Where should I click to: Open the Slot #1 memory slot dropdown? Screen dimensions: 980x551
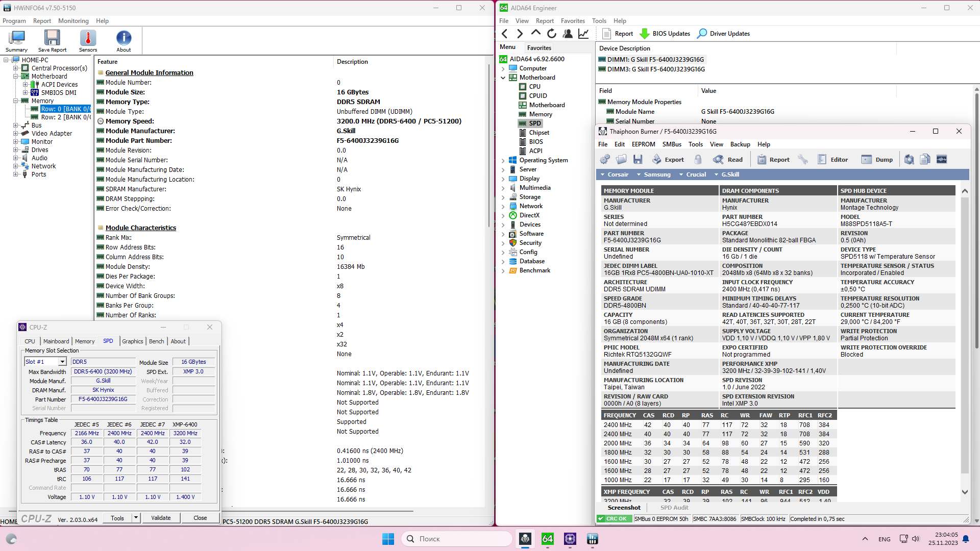pos(62,362)
